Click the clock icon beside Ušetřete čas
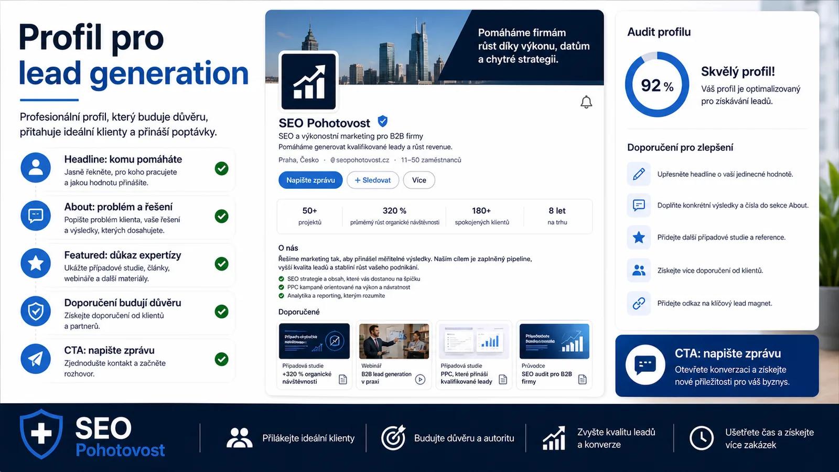 point(702,438)
